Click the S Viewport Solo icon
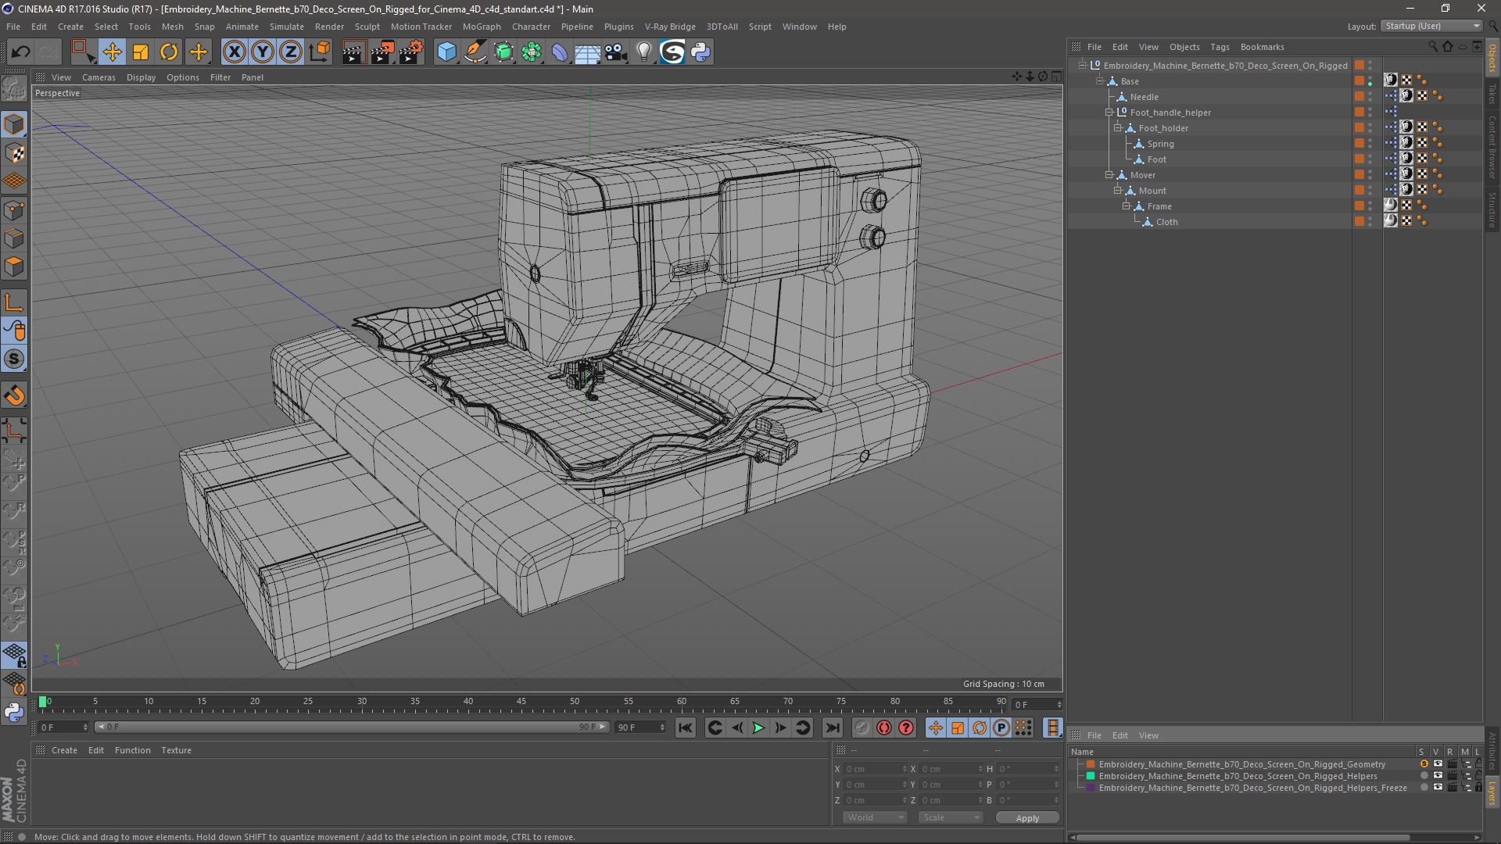Viewport: 1501px width, 844px height. pyautogui.click(x=14, y=359)
